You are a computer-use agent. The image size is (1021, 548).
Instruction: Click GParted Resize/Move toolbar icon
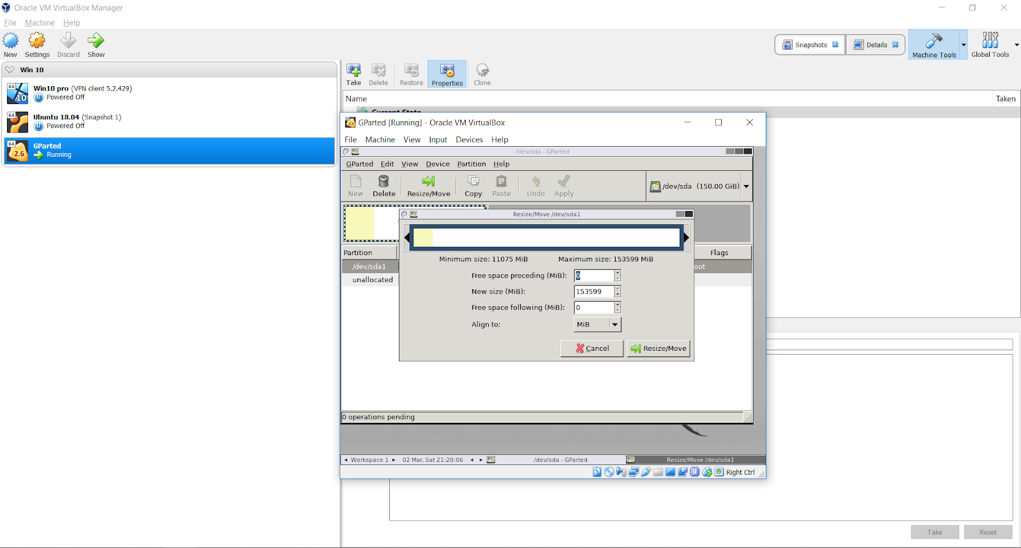point(428,181)
